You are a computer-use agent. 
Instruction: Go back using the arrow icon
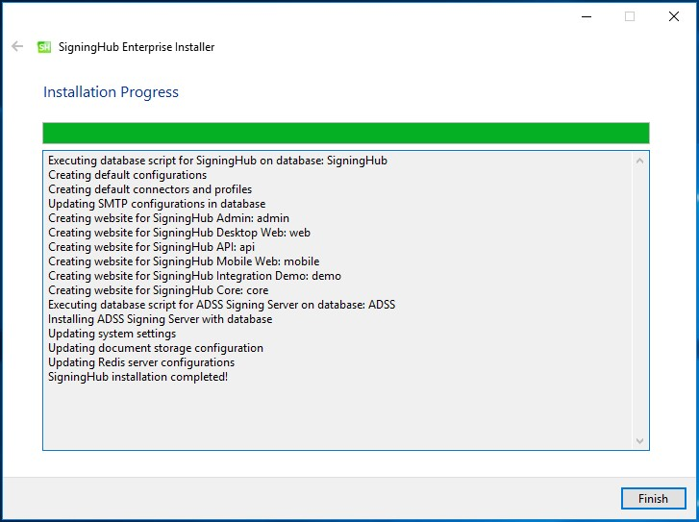[17, 46]
